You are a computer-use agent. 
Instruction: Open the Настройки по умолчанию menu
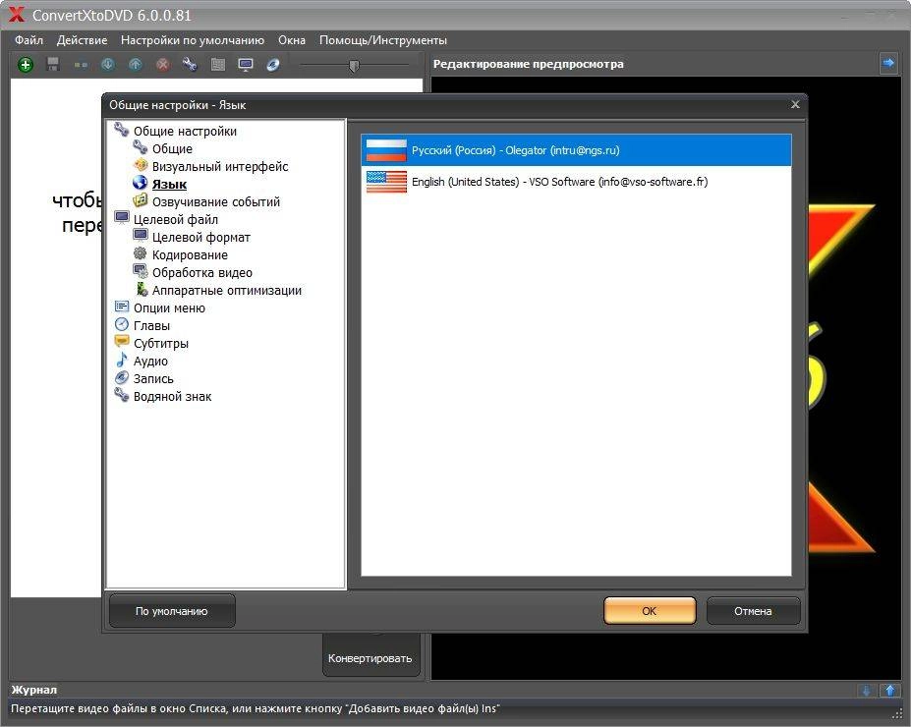[x=193, y=40]
